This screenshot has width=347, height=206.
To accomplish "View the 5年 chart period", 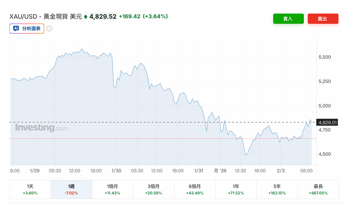I will pyautogui.click(x=277, y=189).
